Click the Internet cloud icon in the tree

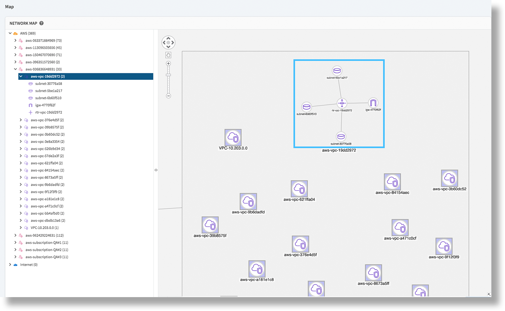coord(15,265)
